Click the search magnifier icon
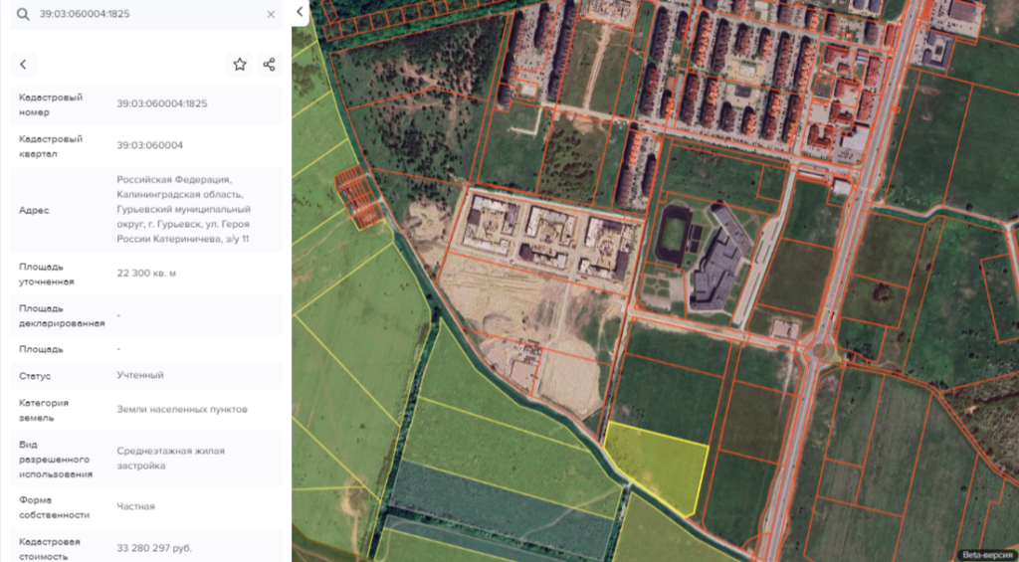1019x562 pixels. [23, 14]
